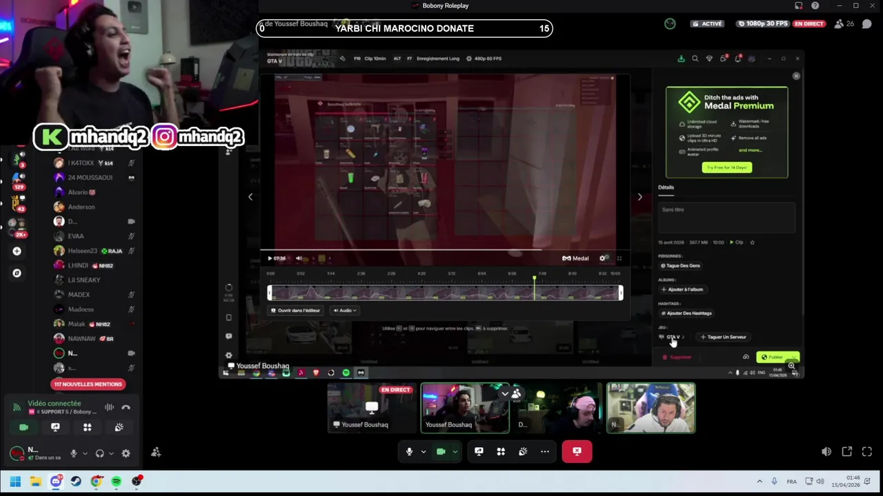Viewport: 883px width, 496px height.
Task: Toggle the Discord camera in the voice panel
Action: (23, 428)
